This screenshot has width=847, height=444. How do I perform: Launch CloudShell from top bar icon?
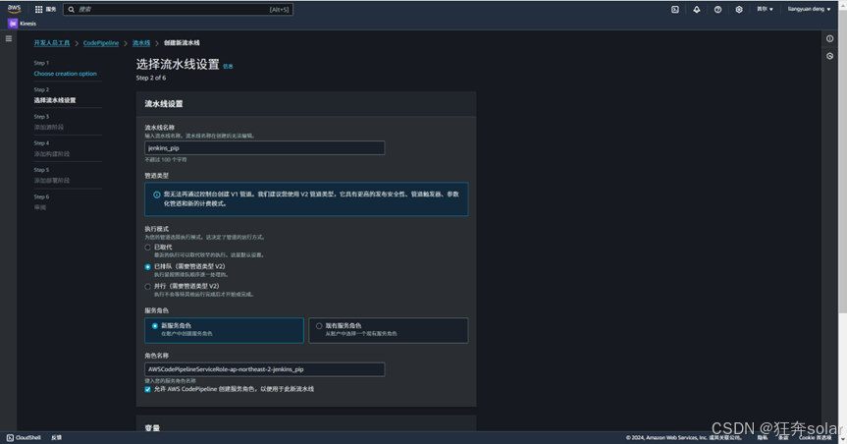tap(674, 9)
